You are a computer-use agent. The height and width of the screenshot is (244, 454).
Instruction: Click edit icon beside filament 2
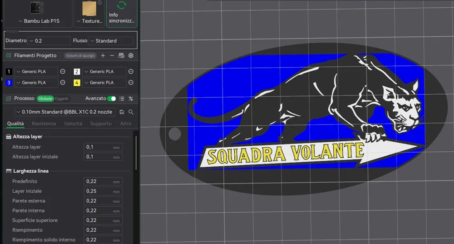pyautogui.click(x=131, y=71)
